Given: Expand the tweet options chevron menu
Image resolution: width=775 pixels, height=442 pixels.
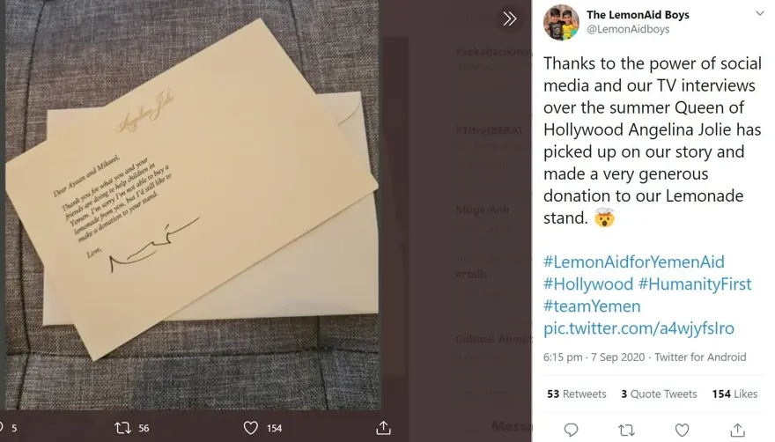Looking at the screenshot, I should click(759, 15).
